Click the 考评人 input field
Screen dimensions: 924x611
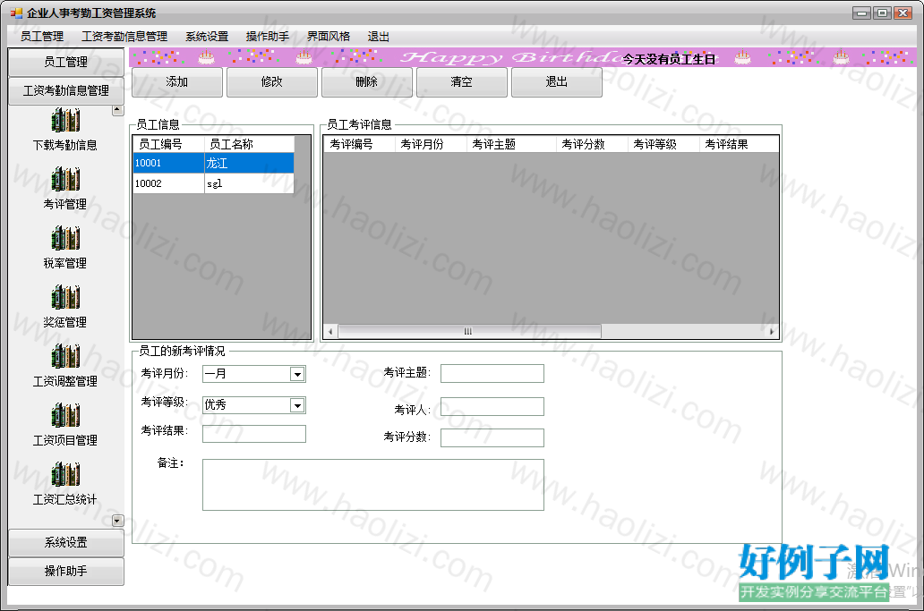click(492, 407)
